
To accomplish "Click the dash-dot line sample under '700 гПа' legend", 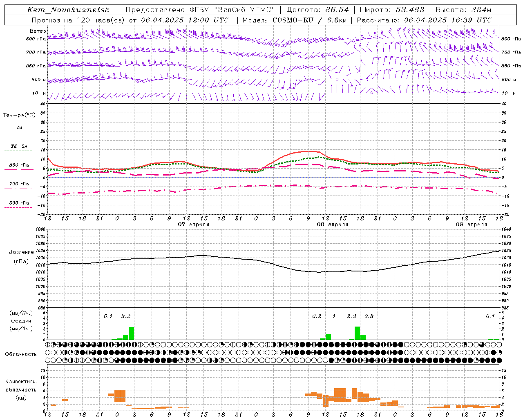I will [19, 189].
